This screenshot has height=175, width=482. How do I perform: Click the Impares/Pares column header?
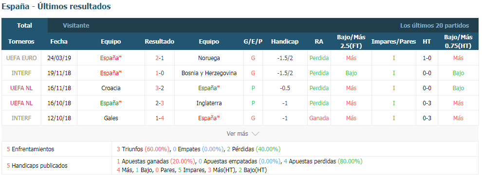click(394, 42)
